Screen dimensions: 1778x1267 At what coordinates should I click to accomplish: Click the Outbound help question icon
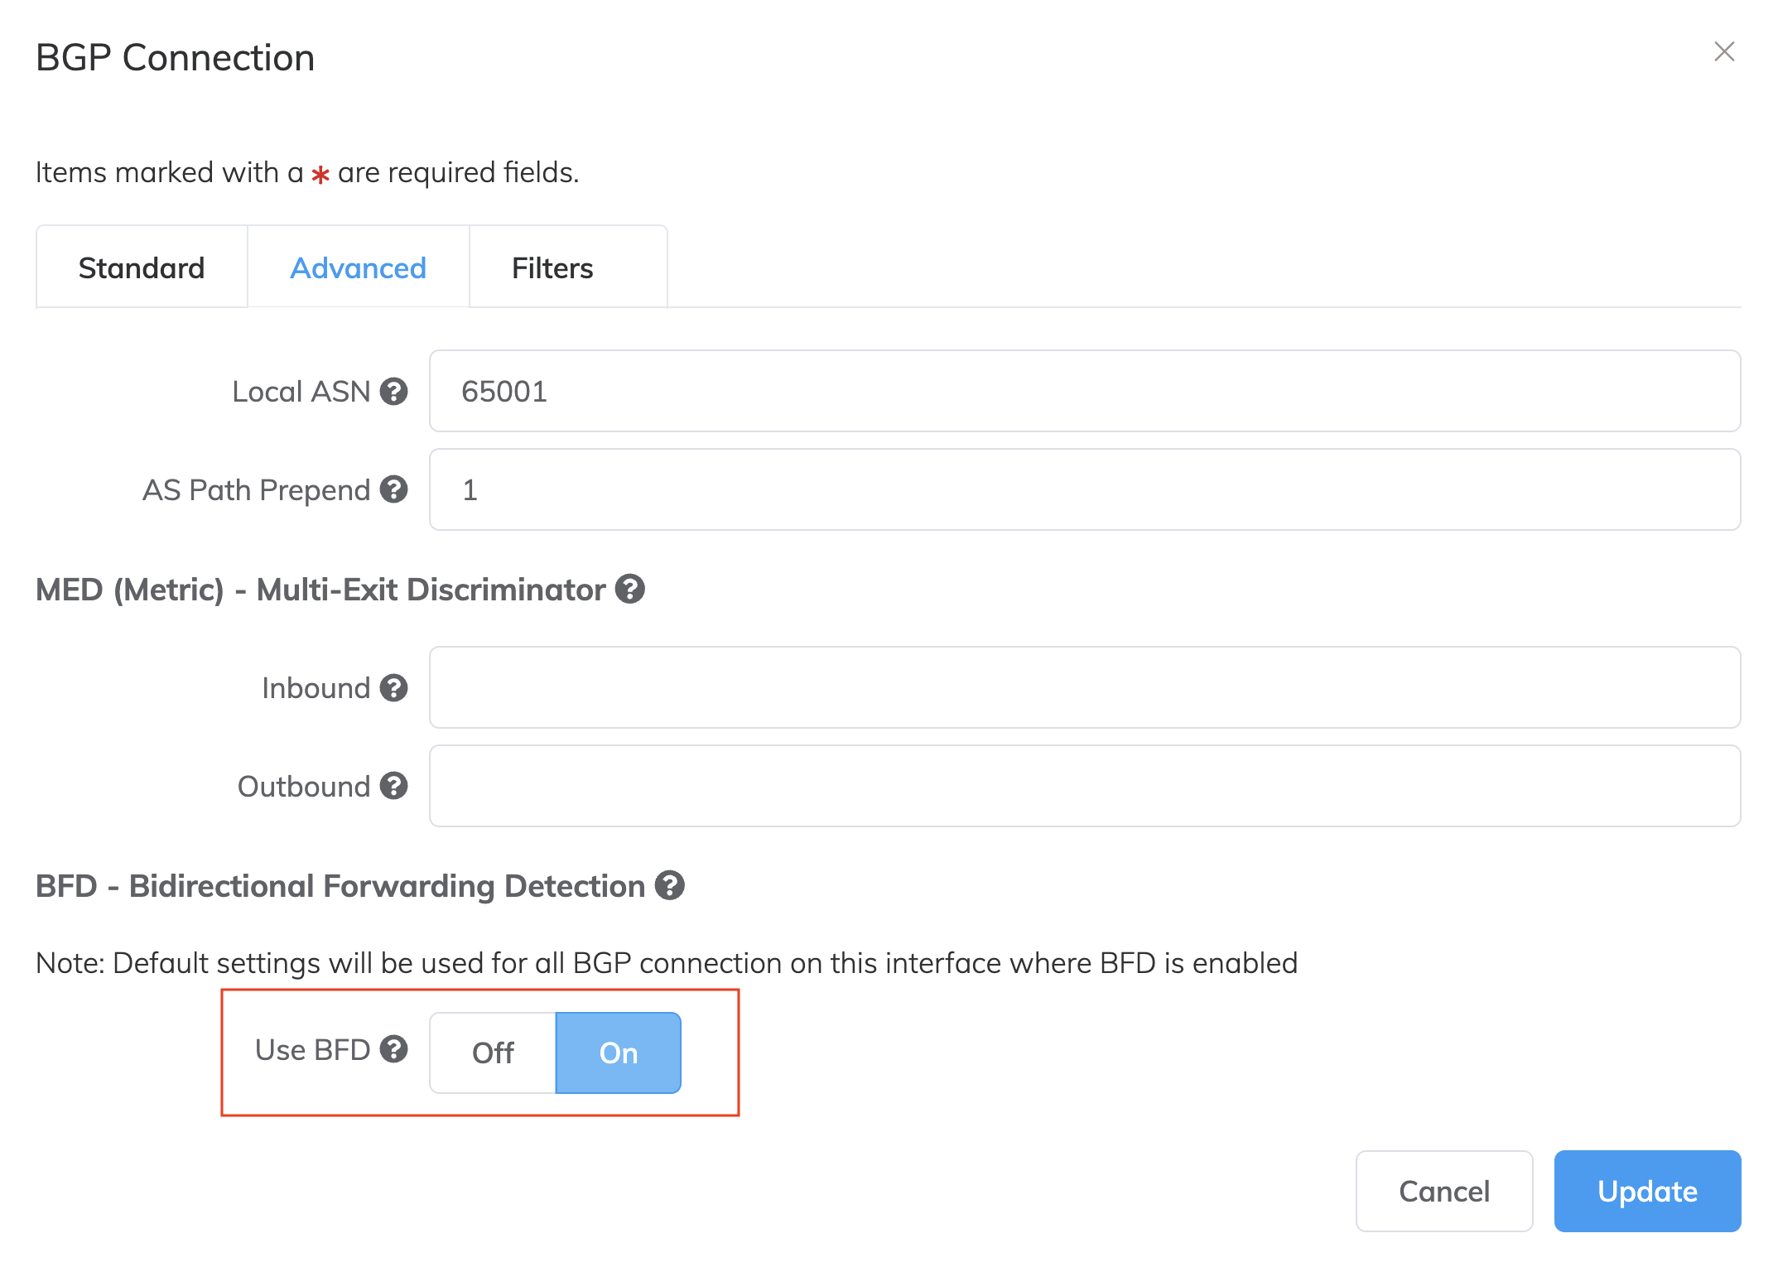pos(393,787)
